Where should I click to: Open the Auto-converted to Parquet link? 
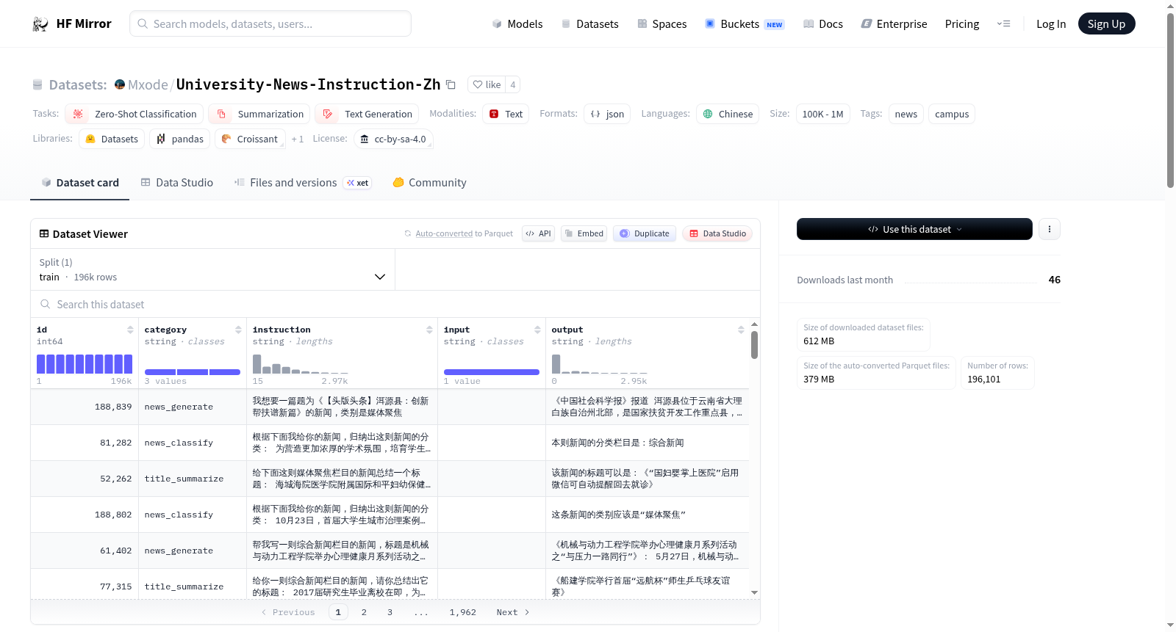pyautogui.click(x=444, y=233)
